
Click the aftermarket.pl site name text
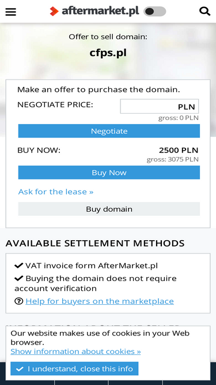(100, 11)
